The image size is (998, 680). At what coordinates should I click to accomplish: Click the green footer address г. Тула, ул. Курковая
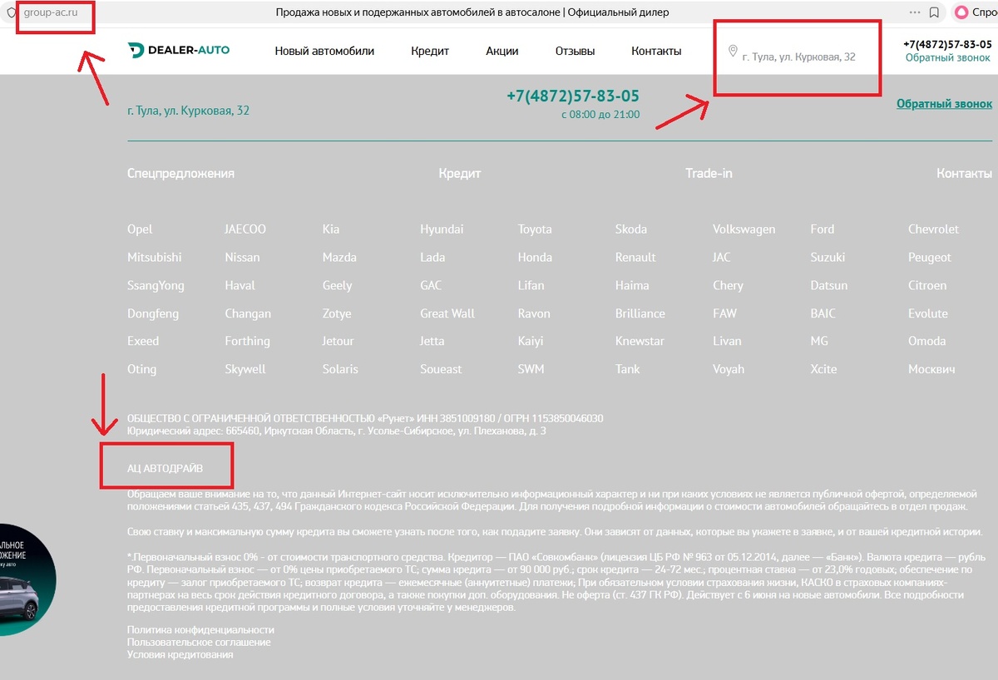pos(188,111)
